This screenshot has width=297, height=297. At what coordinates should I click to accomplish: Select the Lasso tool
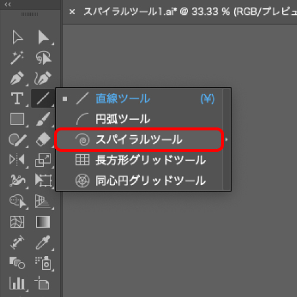[x=43, y=58]
